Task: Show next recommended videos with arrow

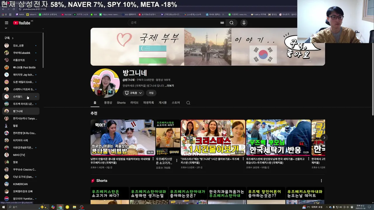Action: click(324, 138)
